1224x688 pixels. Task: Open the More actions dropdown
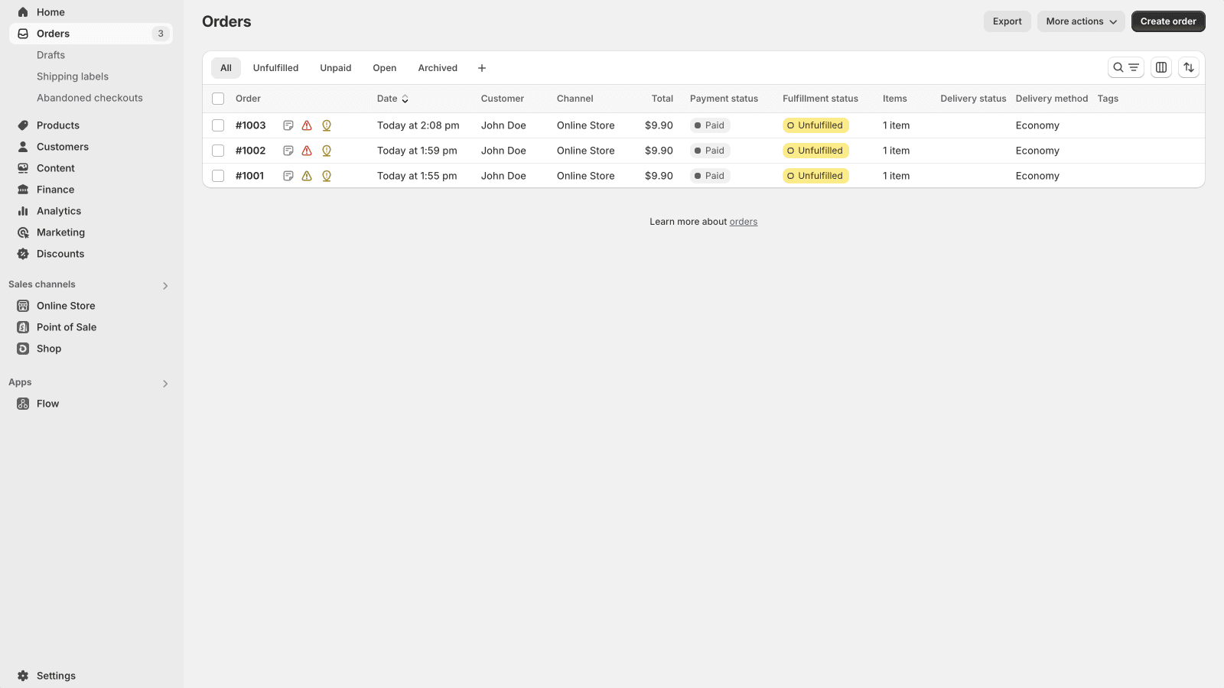pyautogui.click(x=1079, y=21)
